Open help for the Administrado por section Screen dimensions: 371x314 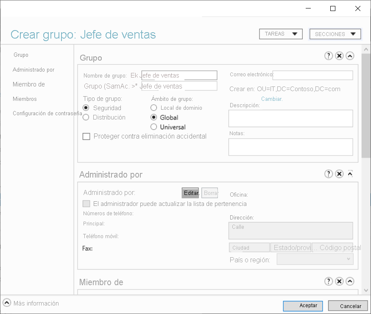[329, 174]
